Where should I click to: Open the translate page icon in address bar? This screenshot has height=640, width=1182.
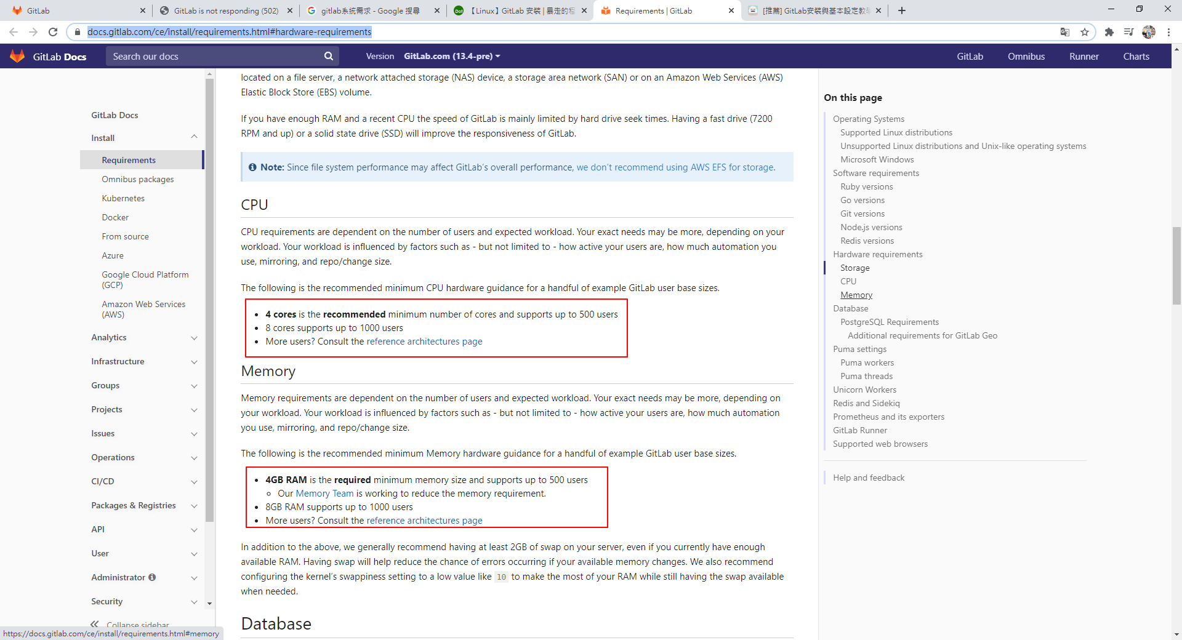tap(1065, 32)
